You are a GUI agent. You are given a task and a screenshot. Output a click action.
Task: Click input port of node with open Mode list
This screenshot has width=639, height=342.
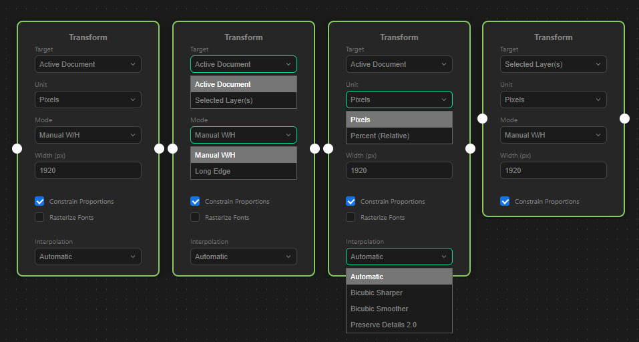click(173, 148)
